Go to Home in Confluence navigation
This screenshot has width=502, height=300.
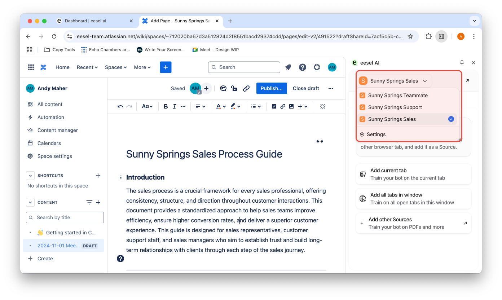point(62,67)
